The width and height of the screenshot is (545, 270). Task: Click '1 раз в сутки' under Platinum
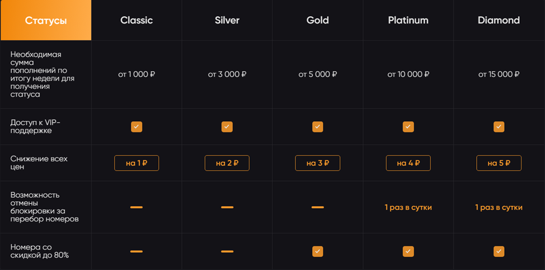click(x=408, y=207)
